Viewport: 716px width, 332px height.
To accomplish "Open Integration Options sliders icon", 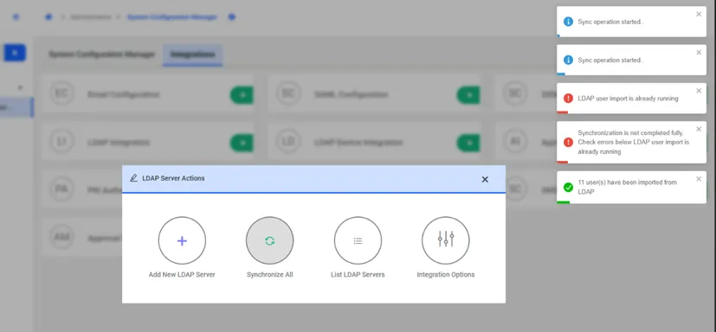I will click(446, 239).
